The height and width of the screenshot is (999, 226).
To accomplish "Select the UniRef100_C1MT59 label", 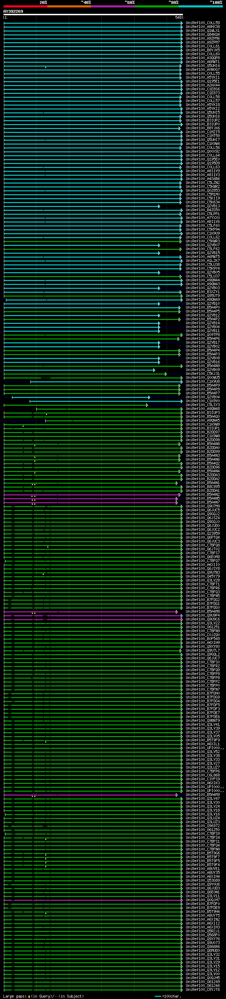I will (203, 136).
